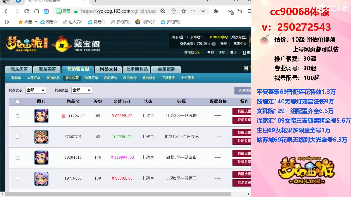Open the 帮助 help link
Screen dimensions: 351x197
point(211,52)
